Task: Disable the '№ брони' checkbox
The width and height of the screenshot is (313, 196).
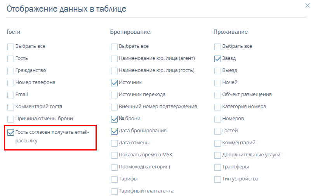Action: click(114, 119)
